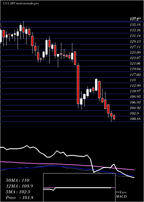144x202 pixels.
Task: Select the 100.88 price axis label
Action: point(135,119)
